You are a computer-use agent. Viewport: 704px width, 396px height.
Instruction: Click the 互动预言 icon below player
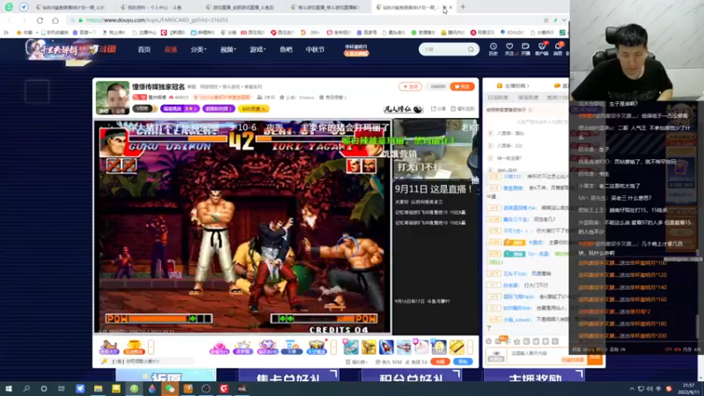click(x=134, y=348)
